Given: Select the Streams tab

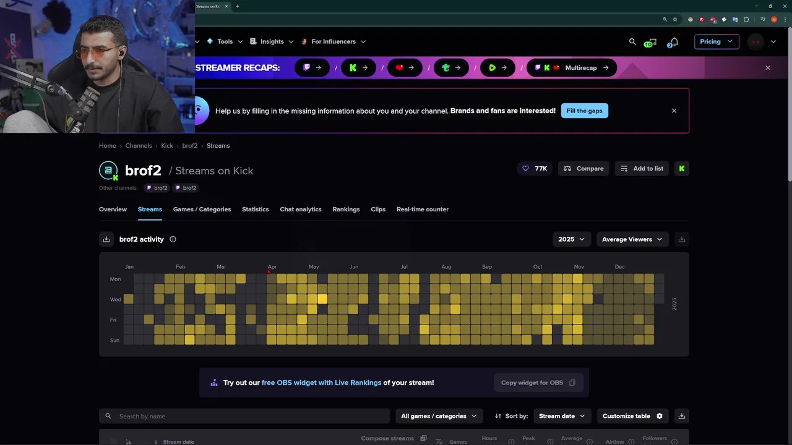Looking at the screenshot, I should click(150, 210).
